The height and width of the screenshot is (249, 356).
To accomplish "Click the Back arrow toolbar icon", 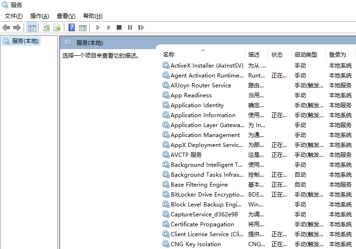I will pyautogui.click(x=6, y=28).
